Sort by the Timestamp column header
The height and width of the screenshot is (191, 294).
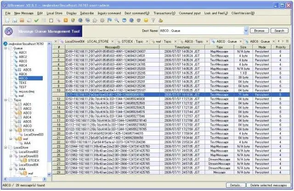click(182, 47)
